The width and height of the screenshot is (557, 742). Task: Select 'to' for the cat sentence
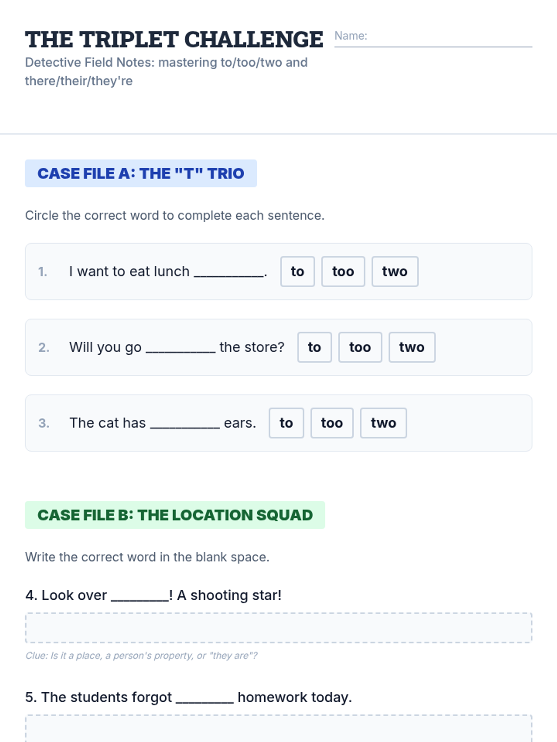click(x=286, y=423)
